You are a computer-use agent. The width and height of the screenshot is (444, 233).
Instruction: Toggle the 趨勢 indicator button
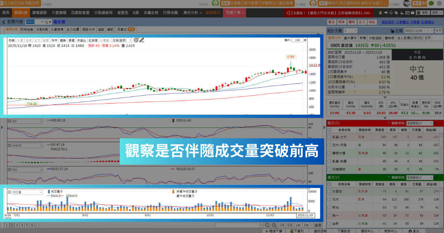[x=63, y=40]
